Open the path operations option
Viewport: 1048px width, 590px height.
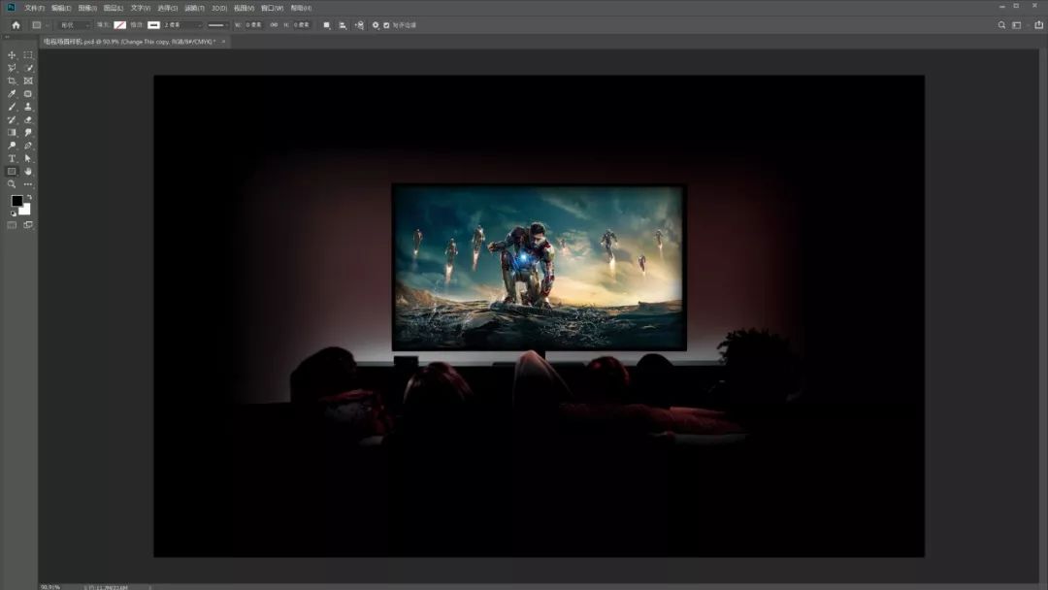point(326,24)
